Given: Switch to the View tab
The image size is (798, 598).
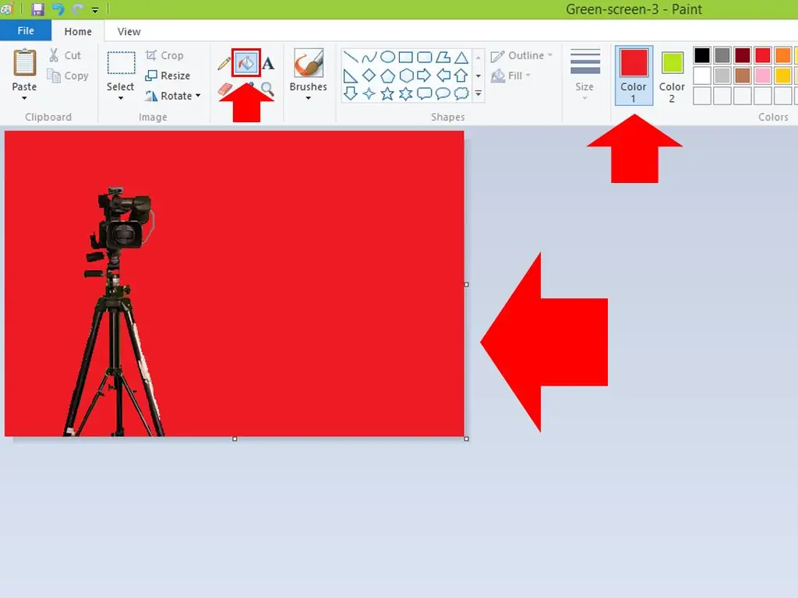Looking at the screenshot, I should (x=129, y=31).
